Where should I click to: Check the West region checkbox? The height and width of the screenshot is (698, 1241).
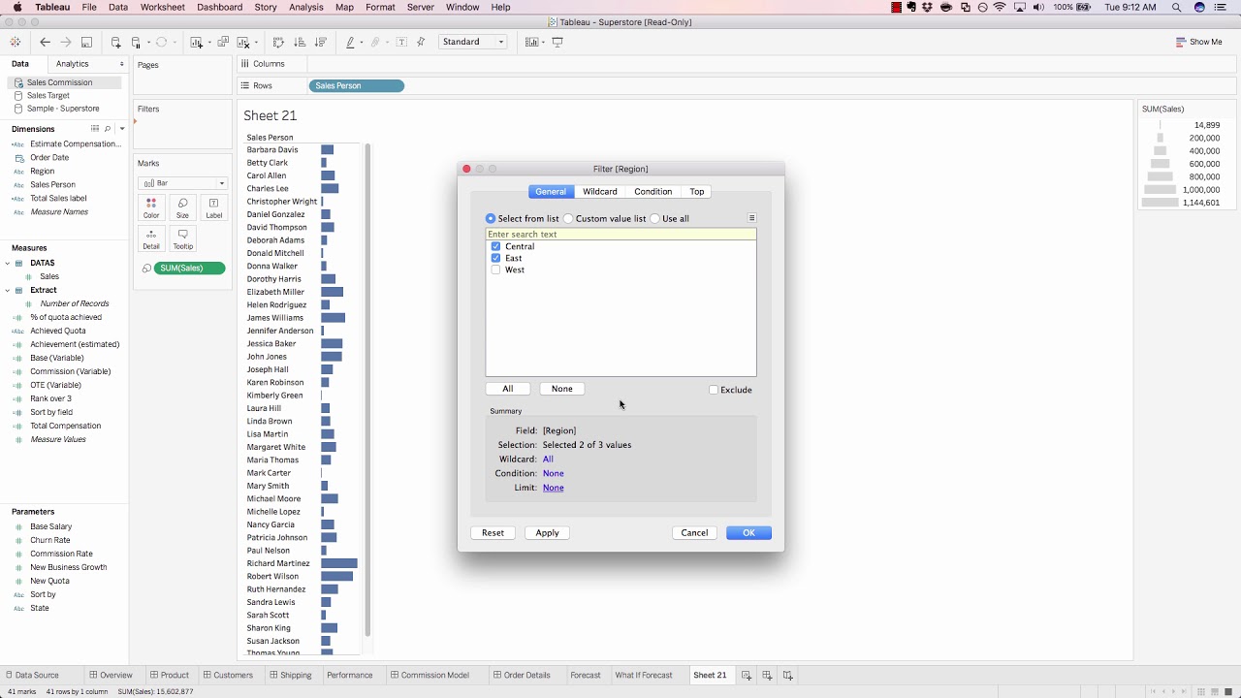495,270
